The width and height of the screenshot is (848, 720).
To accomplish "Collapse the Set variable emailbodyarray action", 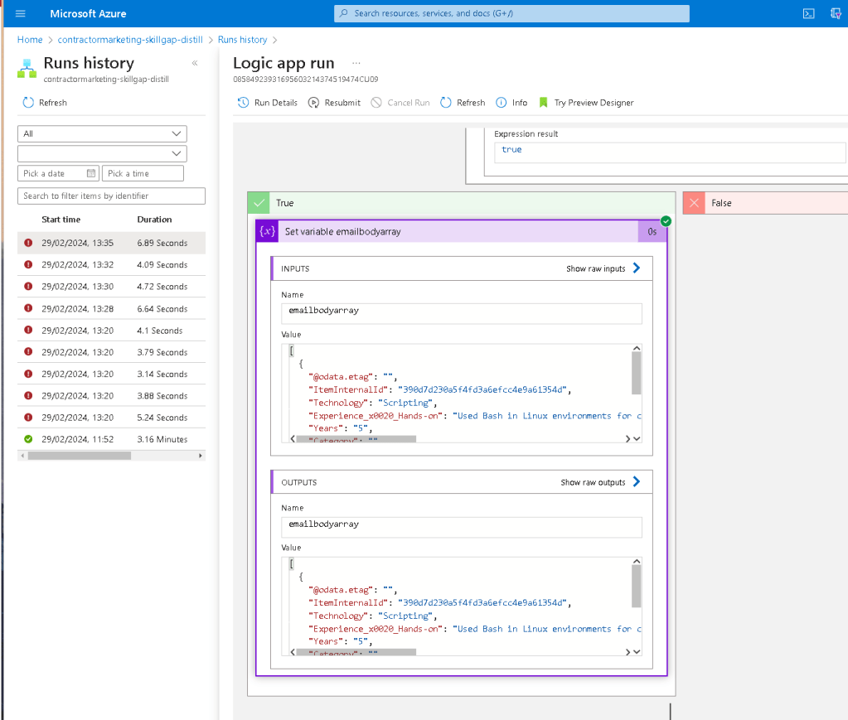I will click(462, 231).
